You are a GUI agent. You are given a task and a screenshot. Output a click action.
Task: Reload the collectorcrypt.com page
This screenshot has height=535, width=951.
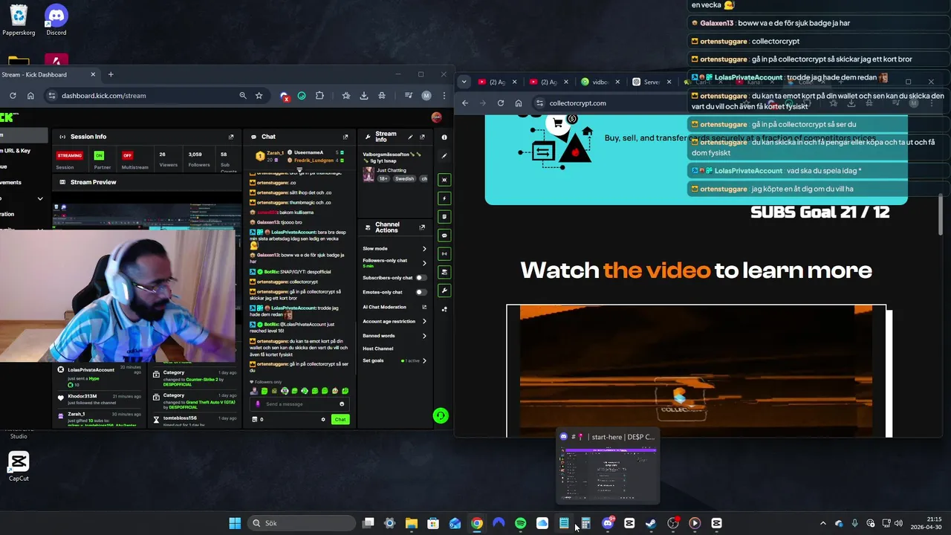tap(501, 103)
